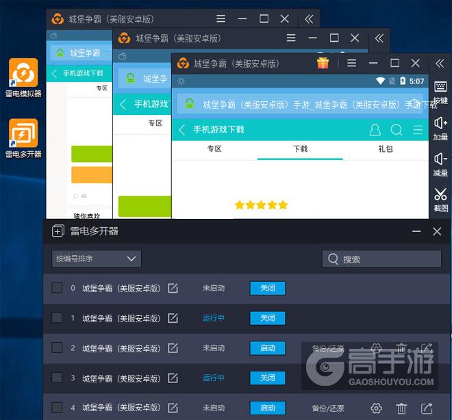Click the brightness sun icon in Android status bar

pos(181,81)
